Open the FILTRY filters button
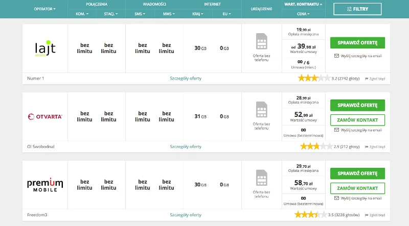 pyautogui.click(x=357, y=9)
